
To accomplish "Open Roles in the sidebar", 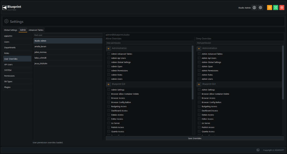I will [17, 53].
